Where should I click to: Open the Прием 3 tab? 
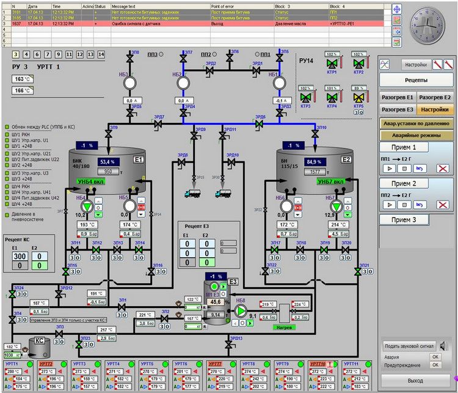click(404, 219)
